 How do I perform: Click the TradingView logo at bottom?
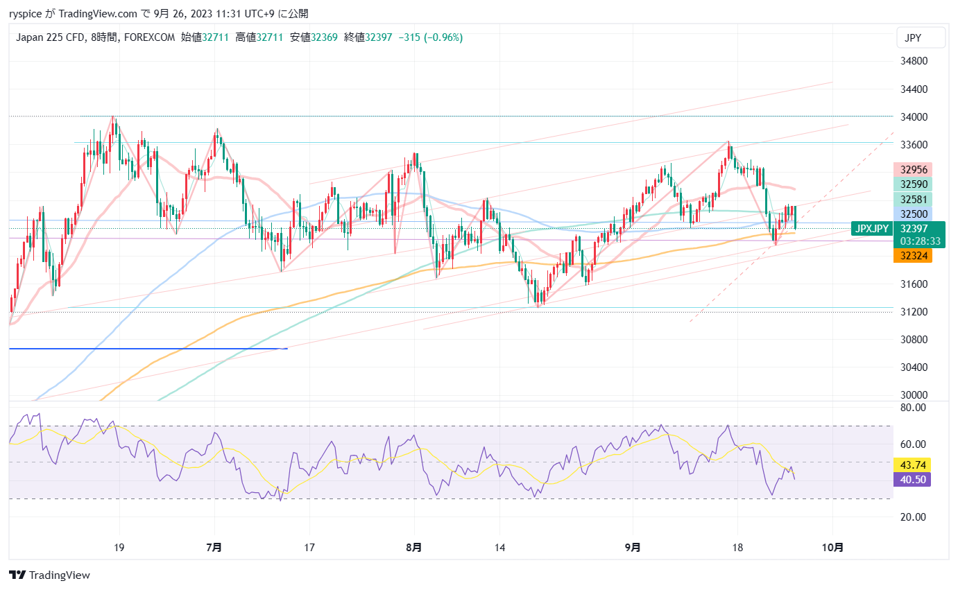[49, 575]
